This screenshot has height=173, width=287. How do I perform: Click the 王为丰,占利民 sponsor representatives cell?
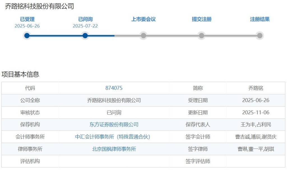256,125
